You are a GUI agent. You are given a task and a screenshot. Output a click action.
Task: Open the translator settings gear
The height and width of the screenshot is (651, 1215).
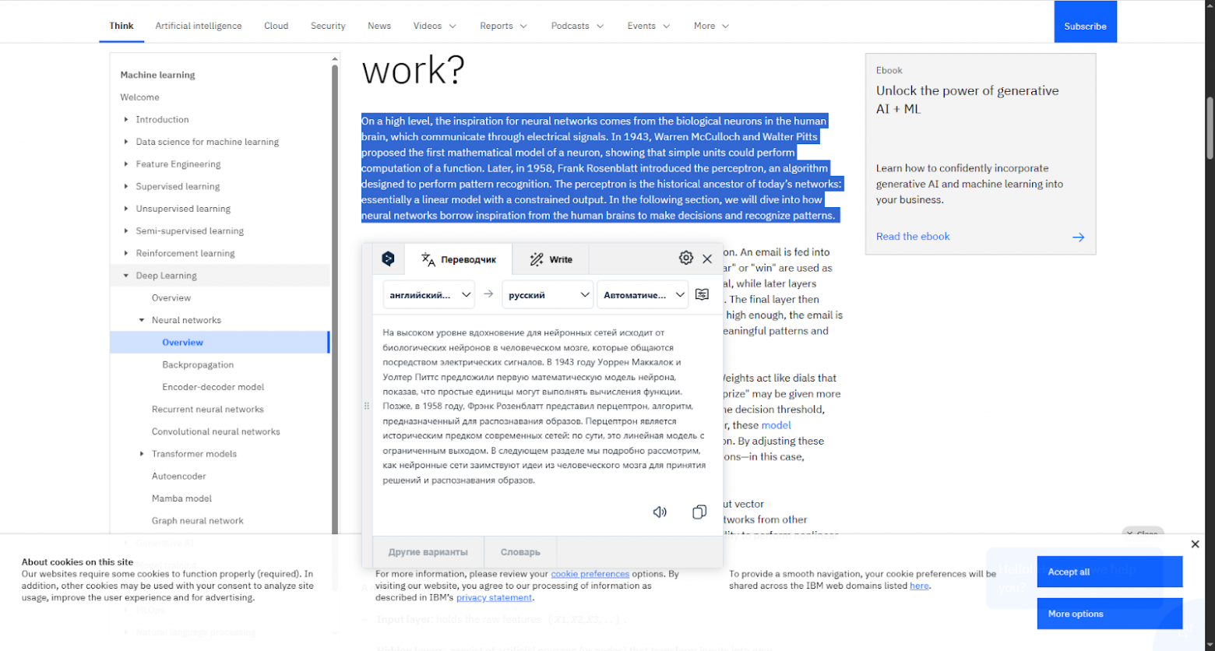pyautogui.click(x=685, y=257)
